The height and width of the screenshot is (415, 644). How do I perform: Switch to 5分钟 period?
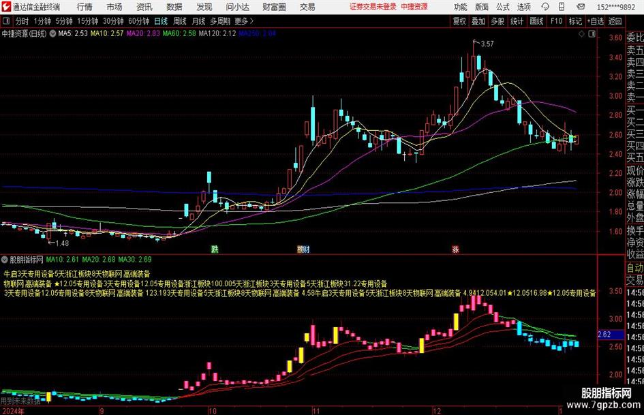(x=64, y=21)
